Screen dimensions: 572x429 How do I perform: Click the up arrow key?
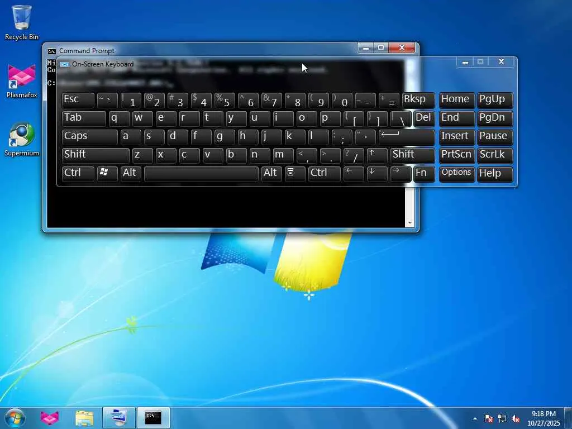click(376, 156)
